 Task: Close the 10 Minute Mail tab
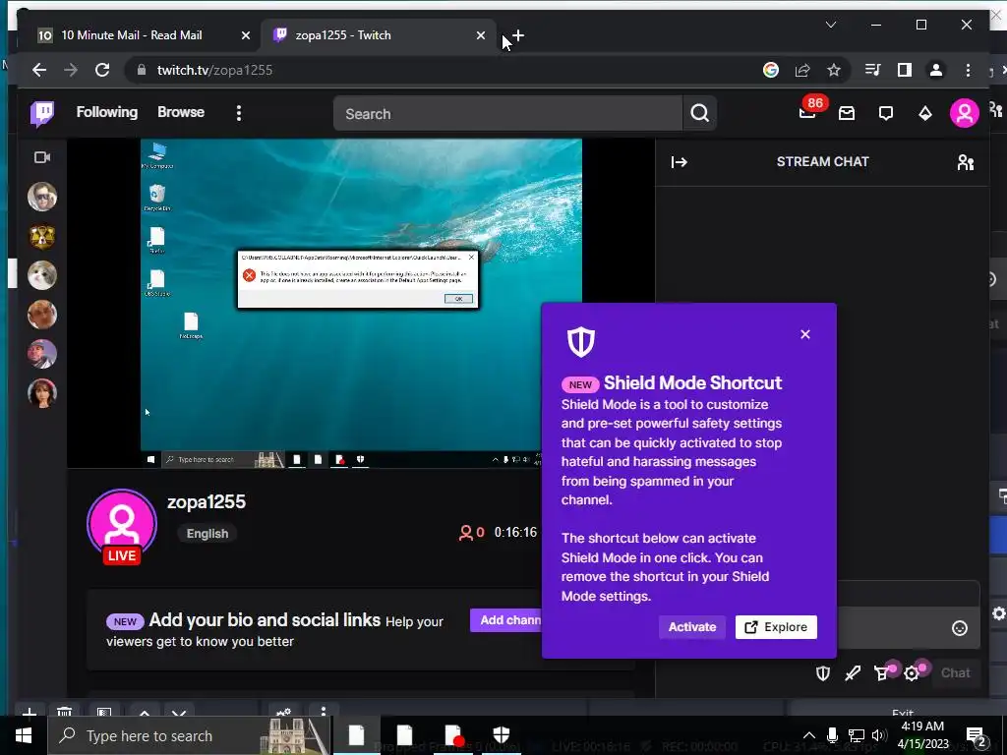245,36
